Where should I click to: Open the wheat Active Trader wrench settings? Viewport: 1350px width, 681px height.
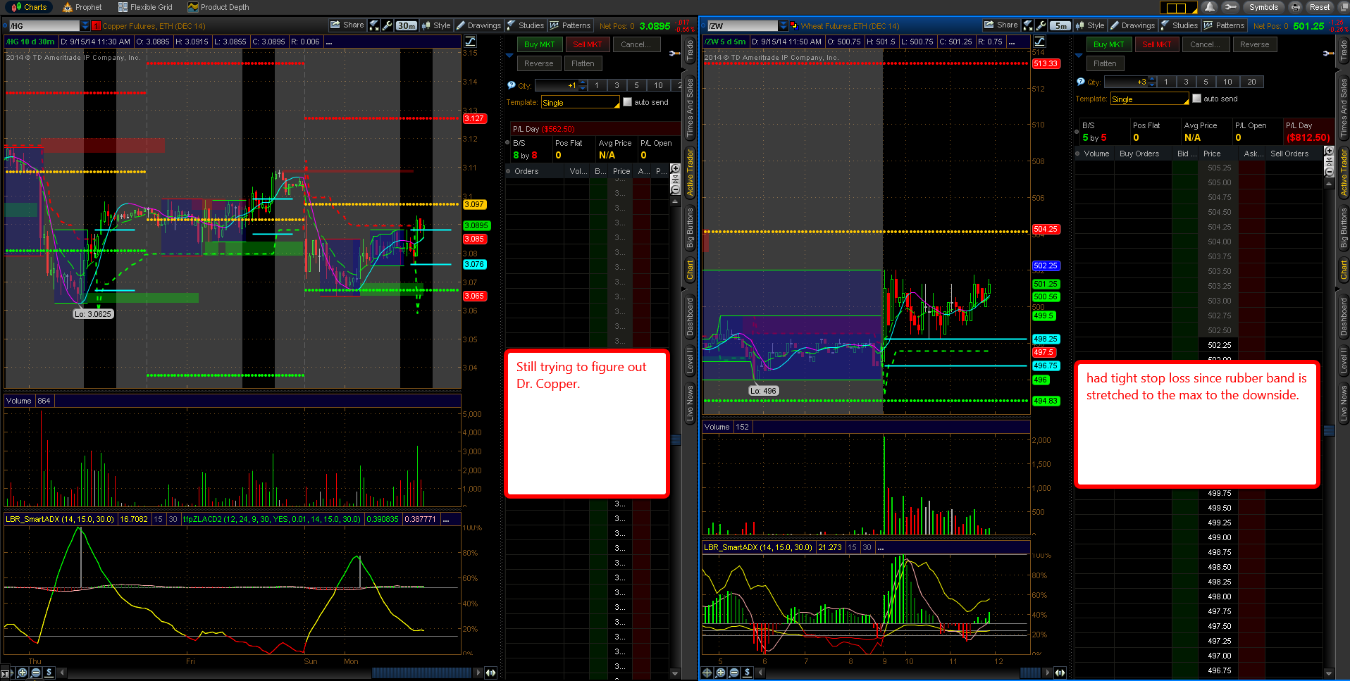pyautogui.click(x=1328, y=53)
